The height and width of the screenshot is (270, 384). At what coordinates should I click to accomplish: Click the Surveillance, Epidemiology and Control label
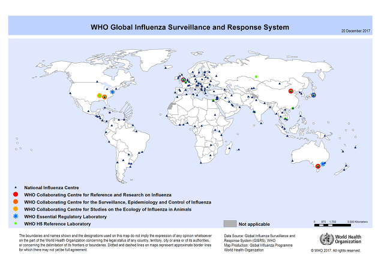[118, 202]
